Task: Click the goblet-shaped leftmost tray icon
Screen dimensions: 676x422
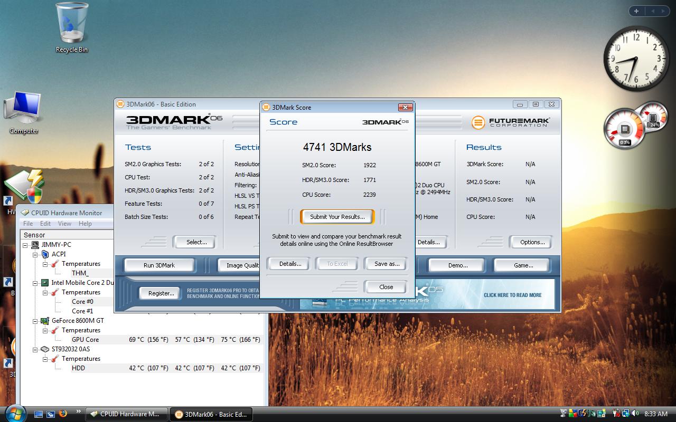Action: [x=564, y=413]
